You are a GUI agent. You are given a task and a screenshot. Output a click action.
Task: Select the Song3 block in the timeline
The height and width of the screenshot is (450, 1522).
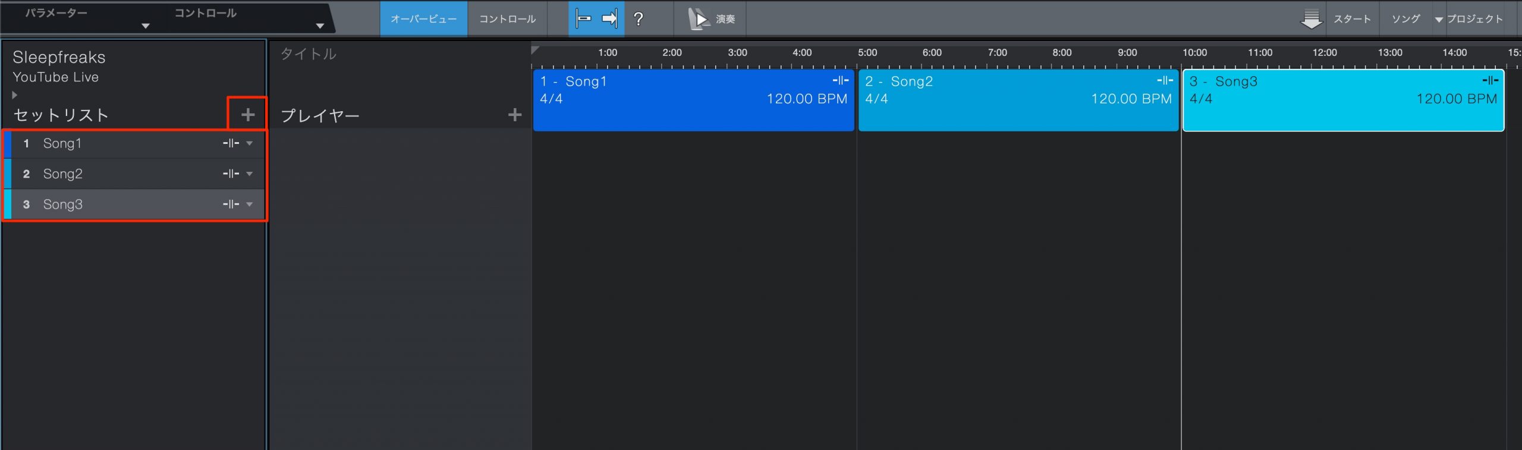point(1344,100)
